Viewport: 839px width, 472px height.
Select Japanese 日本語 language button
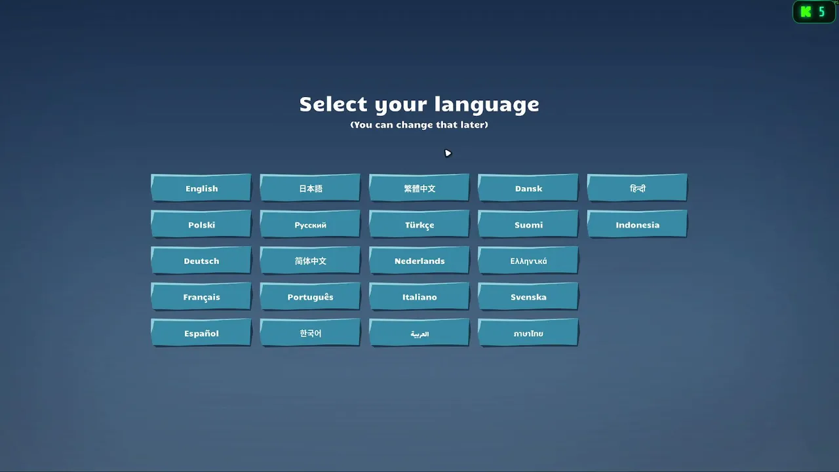tap(310, 188)
